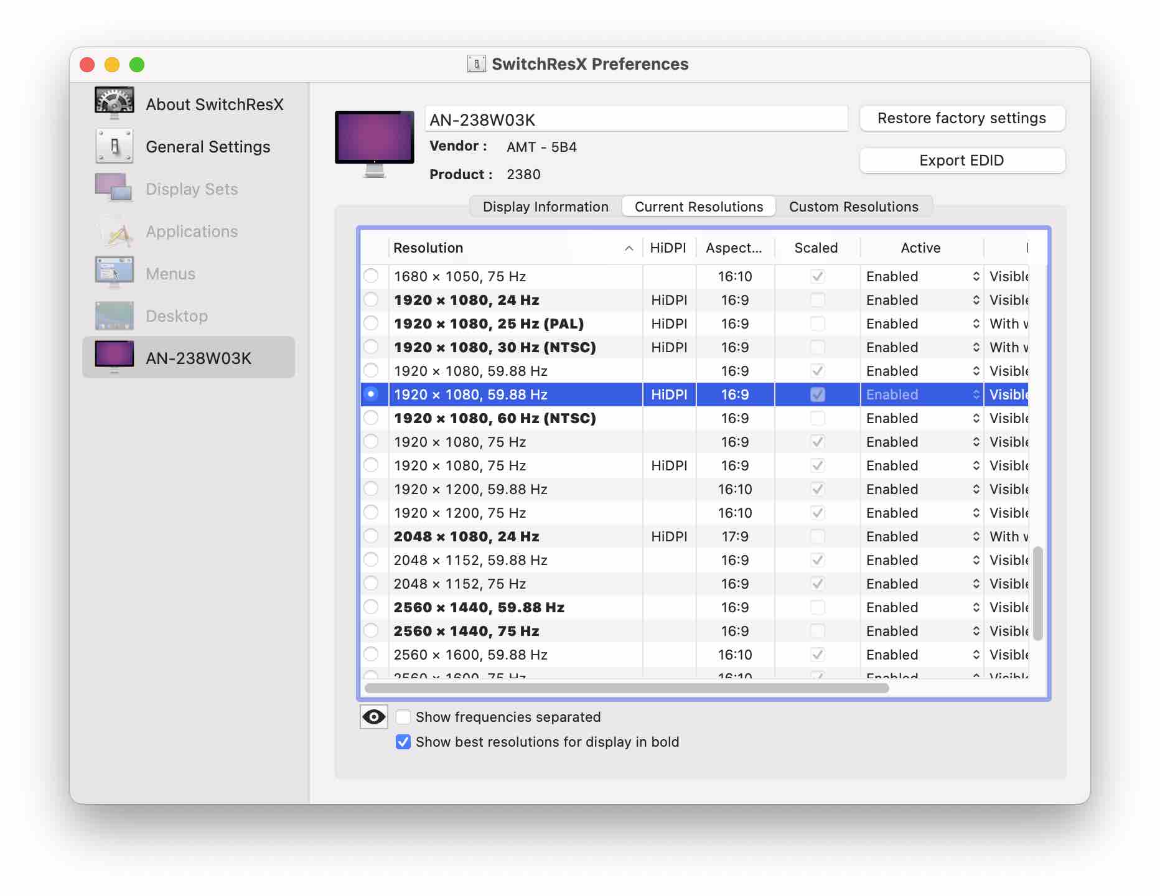This screenshot has height=896, width=1160.
Task: Select radio for 2048 × 1080, 24 Hz
Action: pyautogui.click(x=371, y=536)
